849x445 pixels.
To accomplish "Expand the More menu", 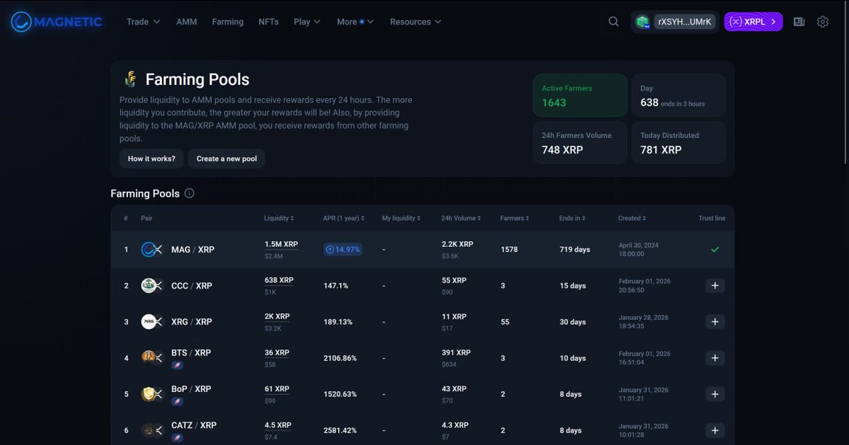I will (x=355, y=22).
